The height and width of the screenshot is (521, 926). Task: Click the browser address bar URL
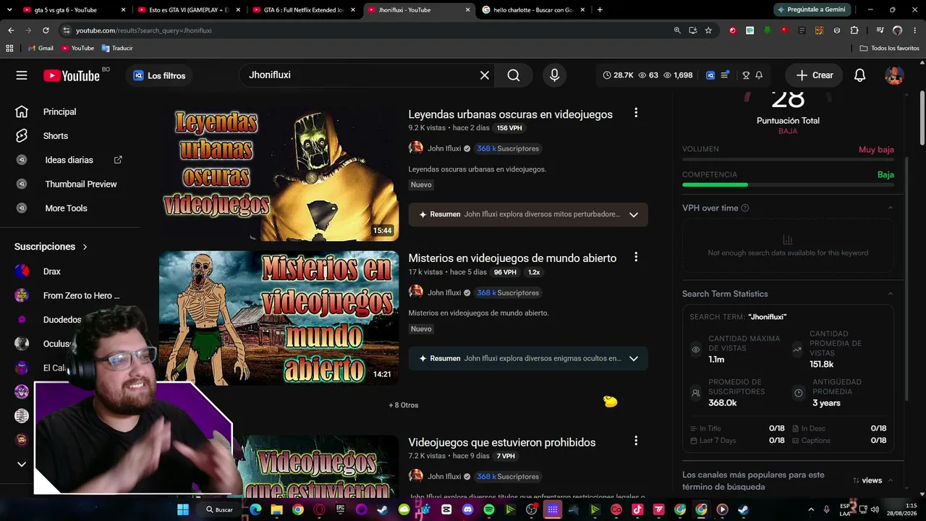[144, 30]
